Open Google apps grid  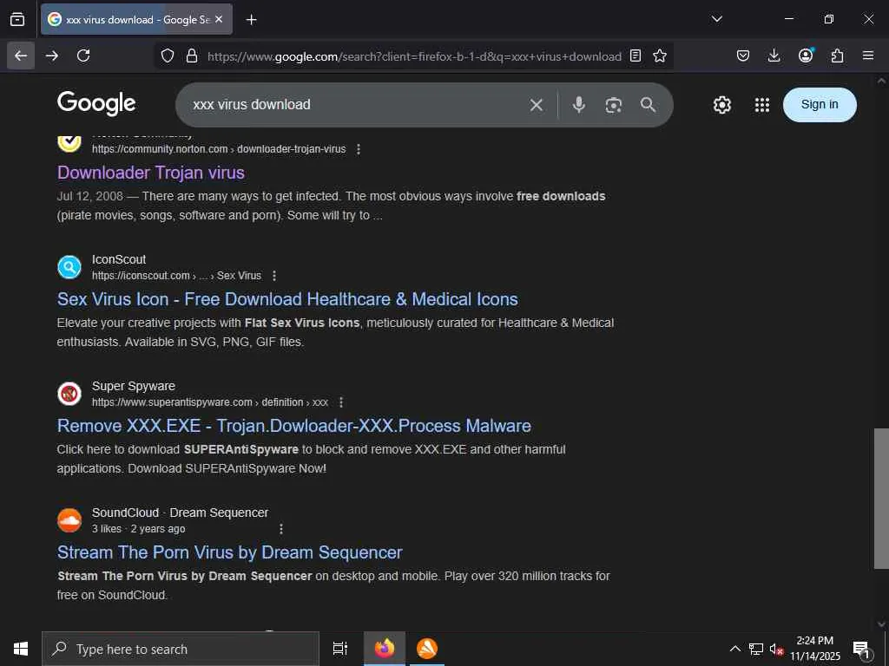click(762, 105)
